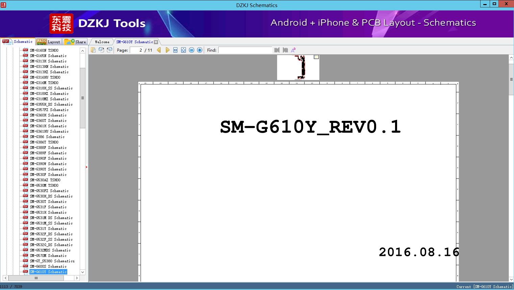The image size is (514, 290).
Task: Select SM-G165N Schematic tree entry
Action: (x=48, y=56)
